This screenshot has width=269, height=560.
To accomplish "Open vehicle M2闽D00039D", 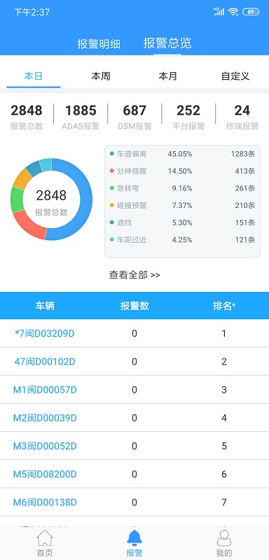I will (45, 418).
